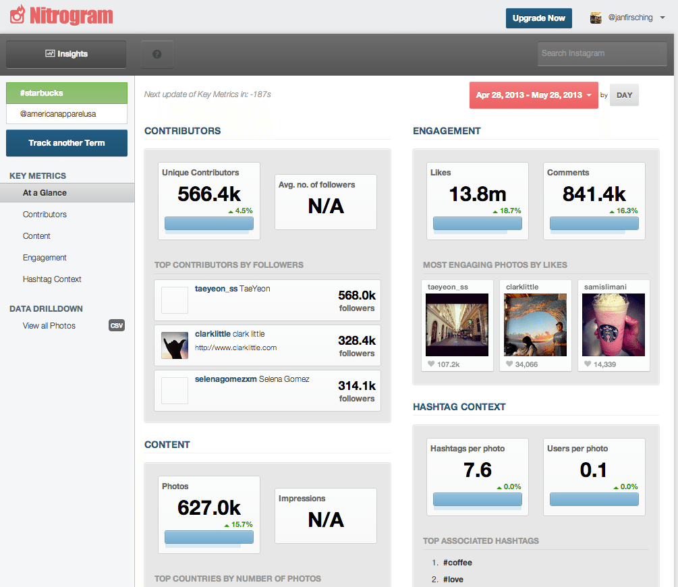Click the 568.0k followers count
This screenshot has width=678, height=587.
(357, 296)
